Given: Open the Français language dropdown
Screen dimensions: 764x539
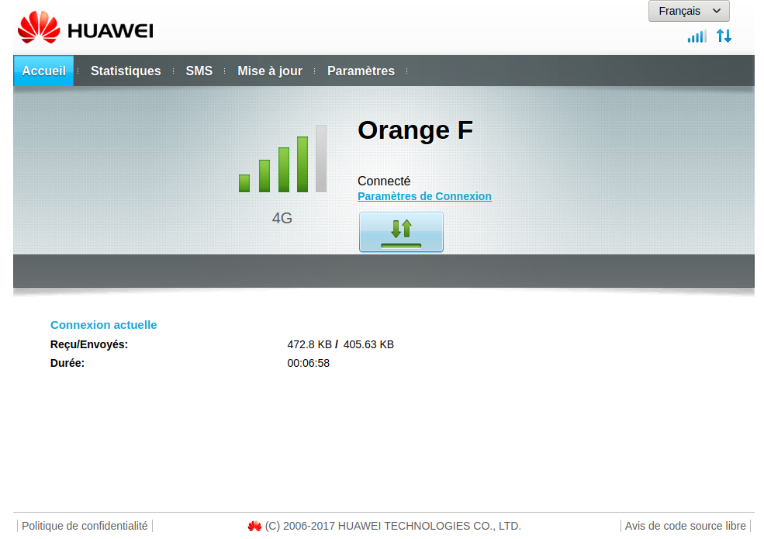Looking at the screenshot, I should click(688, 11).
